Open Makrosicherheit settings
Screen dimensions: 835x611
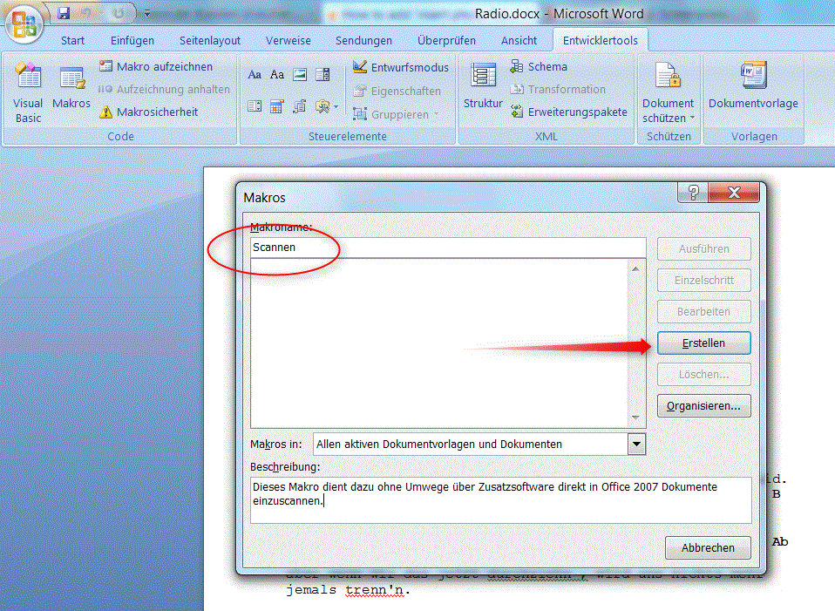[x=148, y=112]
